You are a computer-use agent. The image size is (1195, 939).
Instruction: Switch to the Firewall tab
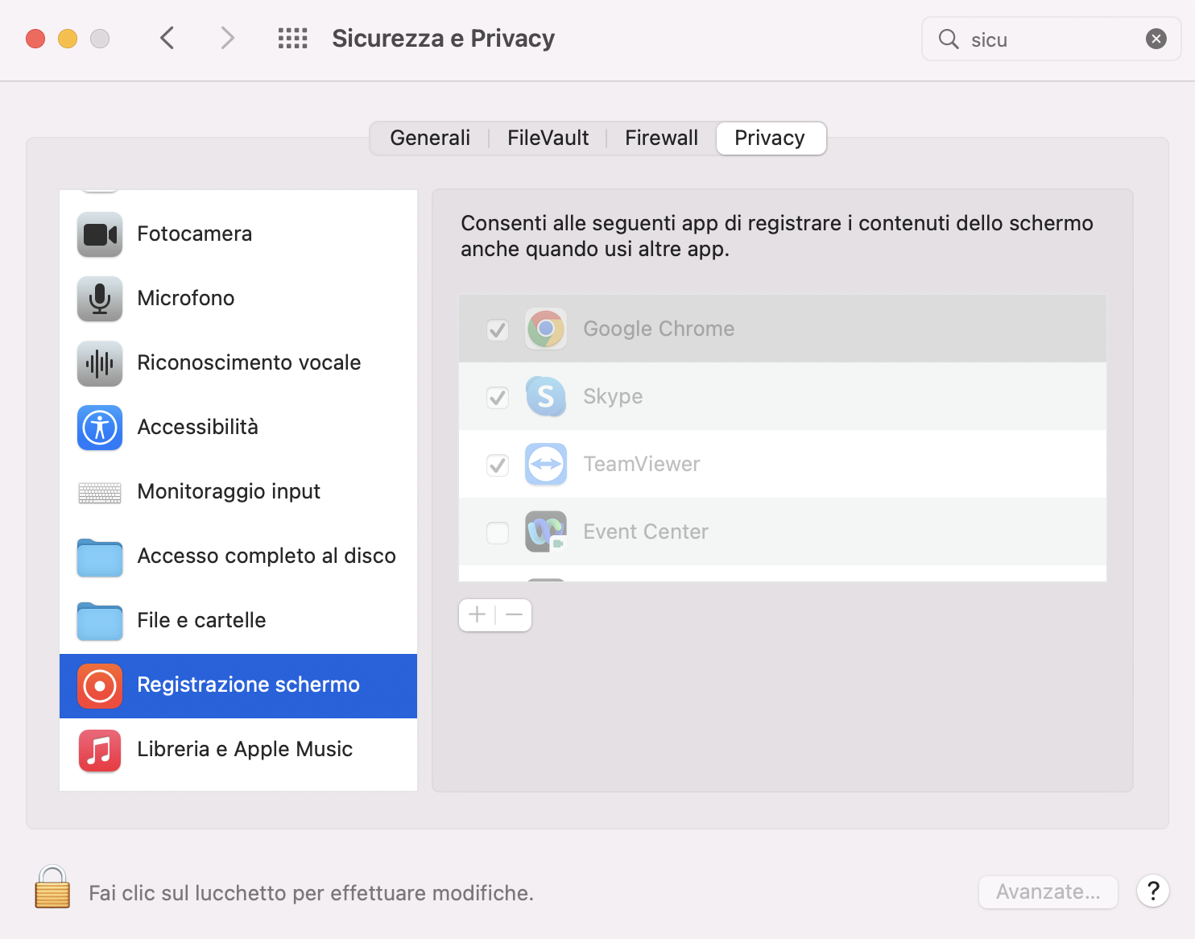[x=661, y=138]
